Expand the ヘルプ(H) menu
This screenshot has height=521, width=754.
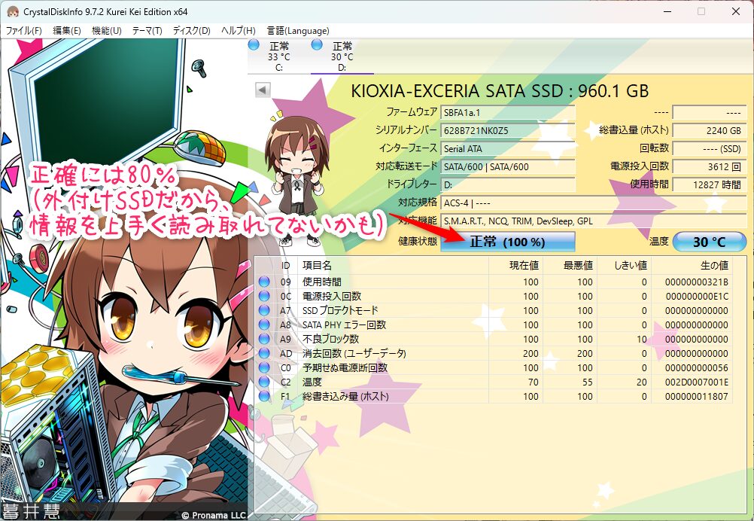tap(238, 31)
